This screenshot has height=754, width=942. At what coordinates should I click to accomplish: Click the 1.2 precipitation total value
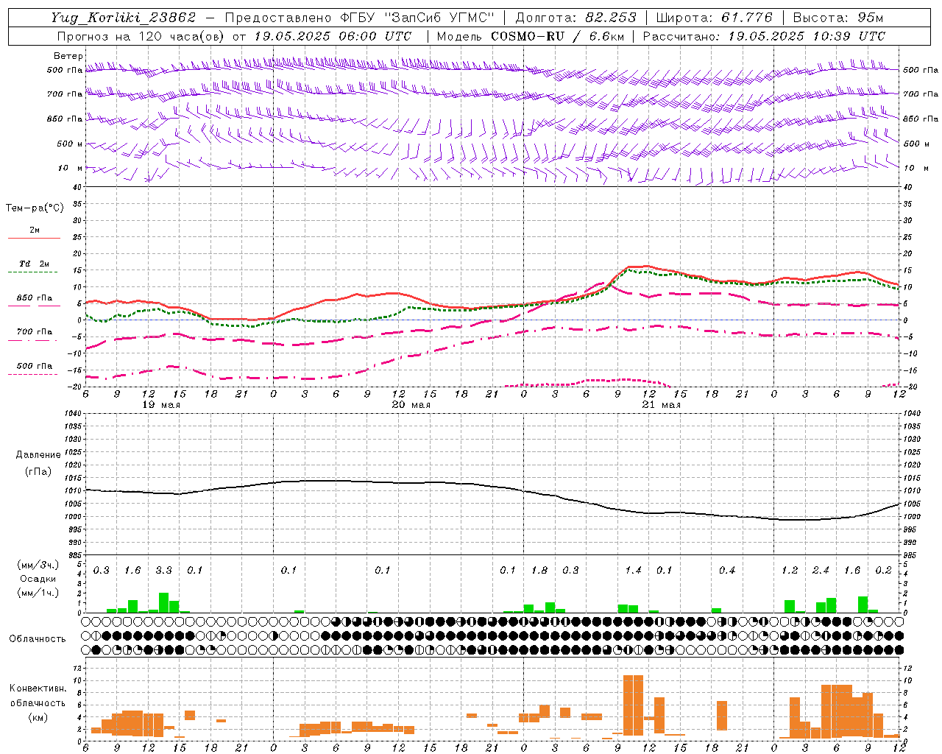point(790,571)
